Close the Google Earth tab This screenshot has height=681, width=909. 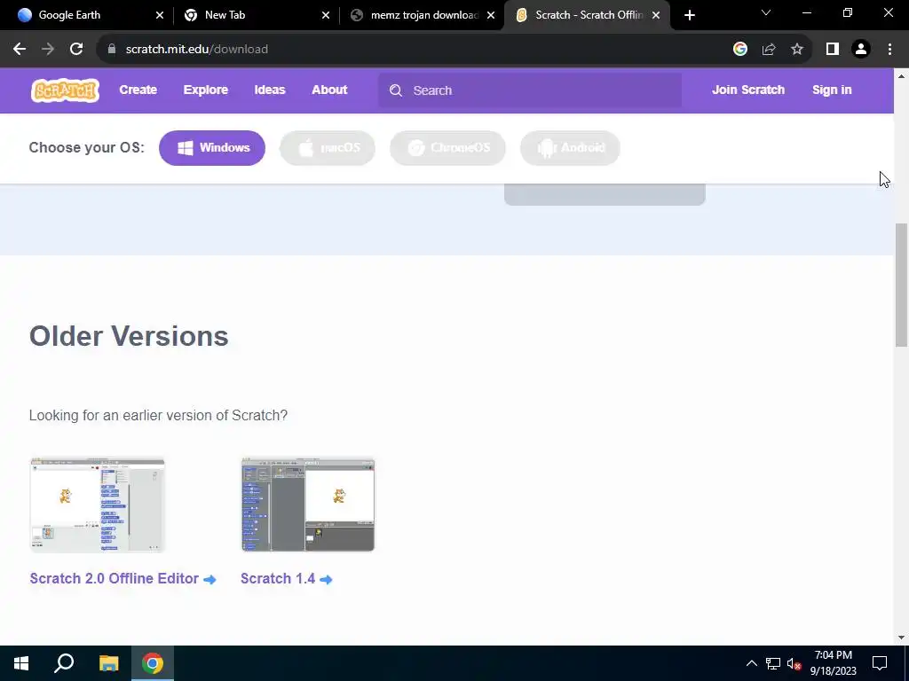point(160,16)
